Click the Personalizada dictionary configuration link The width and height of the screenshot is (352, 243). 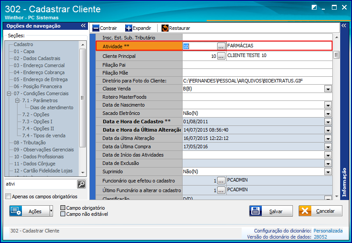pyautogui.click(x=328, y=231)
